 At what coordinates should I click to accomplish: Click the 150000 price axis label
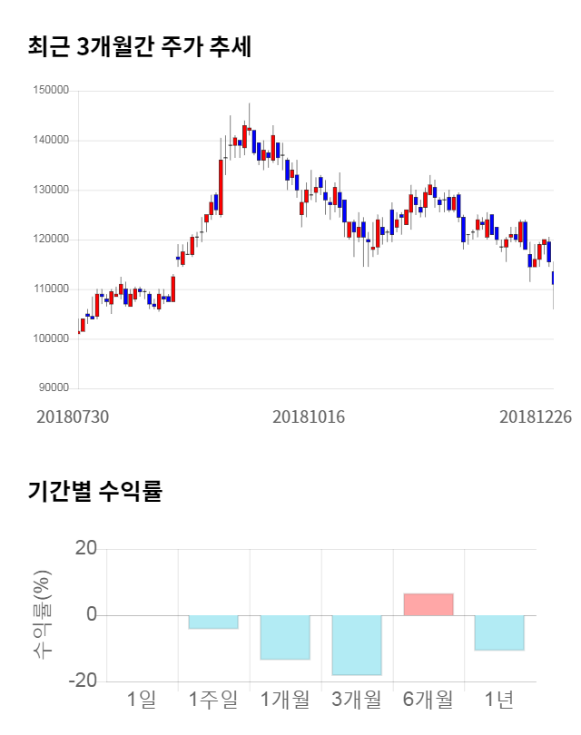pos(50,91)
